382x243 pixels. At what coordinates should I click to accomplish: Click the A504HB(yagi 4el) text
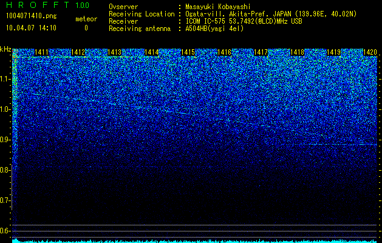click(x=214, y=29)
